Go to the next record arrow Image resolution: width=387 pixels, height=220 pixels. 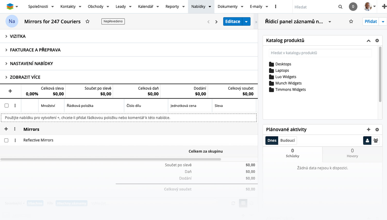pos(216,22)
